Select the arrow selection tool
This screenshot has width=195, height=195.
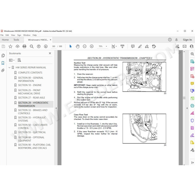pos(70,47)
